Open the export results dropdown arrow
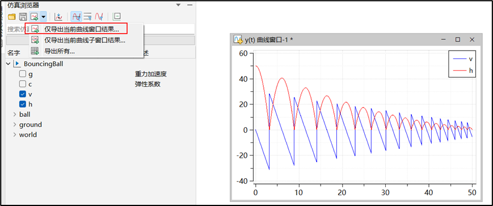 pos(43,16)
